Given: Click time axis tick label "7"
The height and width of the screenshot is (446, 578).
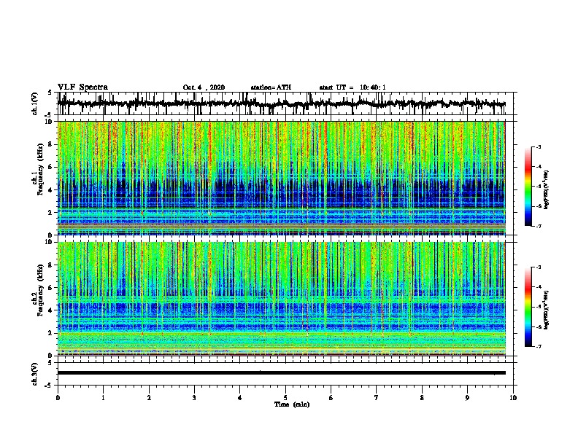Looking at the screenshot, I should [x=377, y=398].
